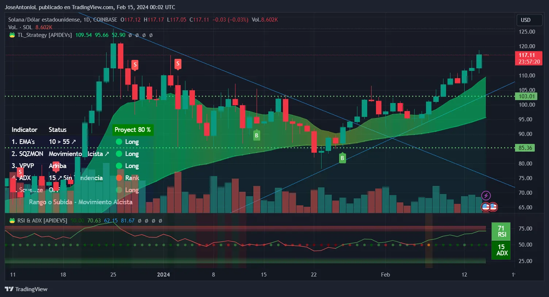The height and width of the screenshot is (297, 549).
Task: Click the purple lightning bolt event icon
Action: [x=486, y=195]
